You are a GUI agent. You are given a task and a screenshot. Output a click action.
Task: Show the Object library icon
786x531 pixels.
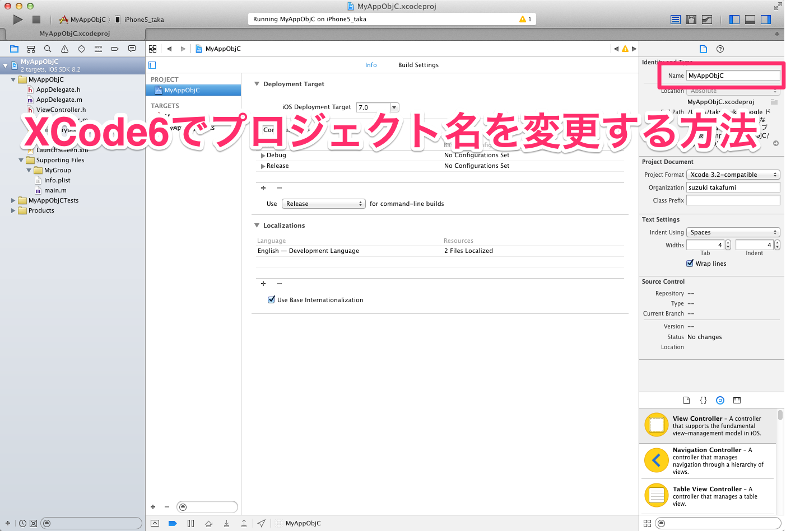point(720,400)
